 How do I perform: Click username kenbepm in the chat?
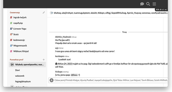click(x=60, y=56)
